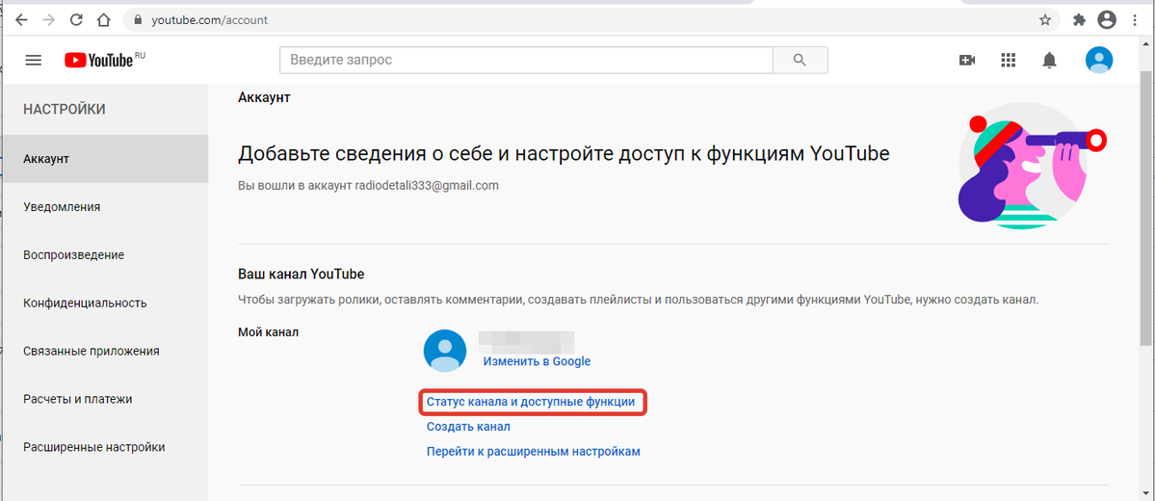Viewport: 1155px width, 501px height.
Task: Toggle the YouTube hamburger guide menu
Action: (33, 60)
